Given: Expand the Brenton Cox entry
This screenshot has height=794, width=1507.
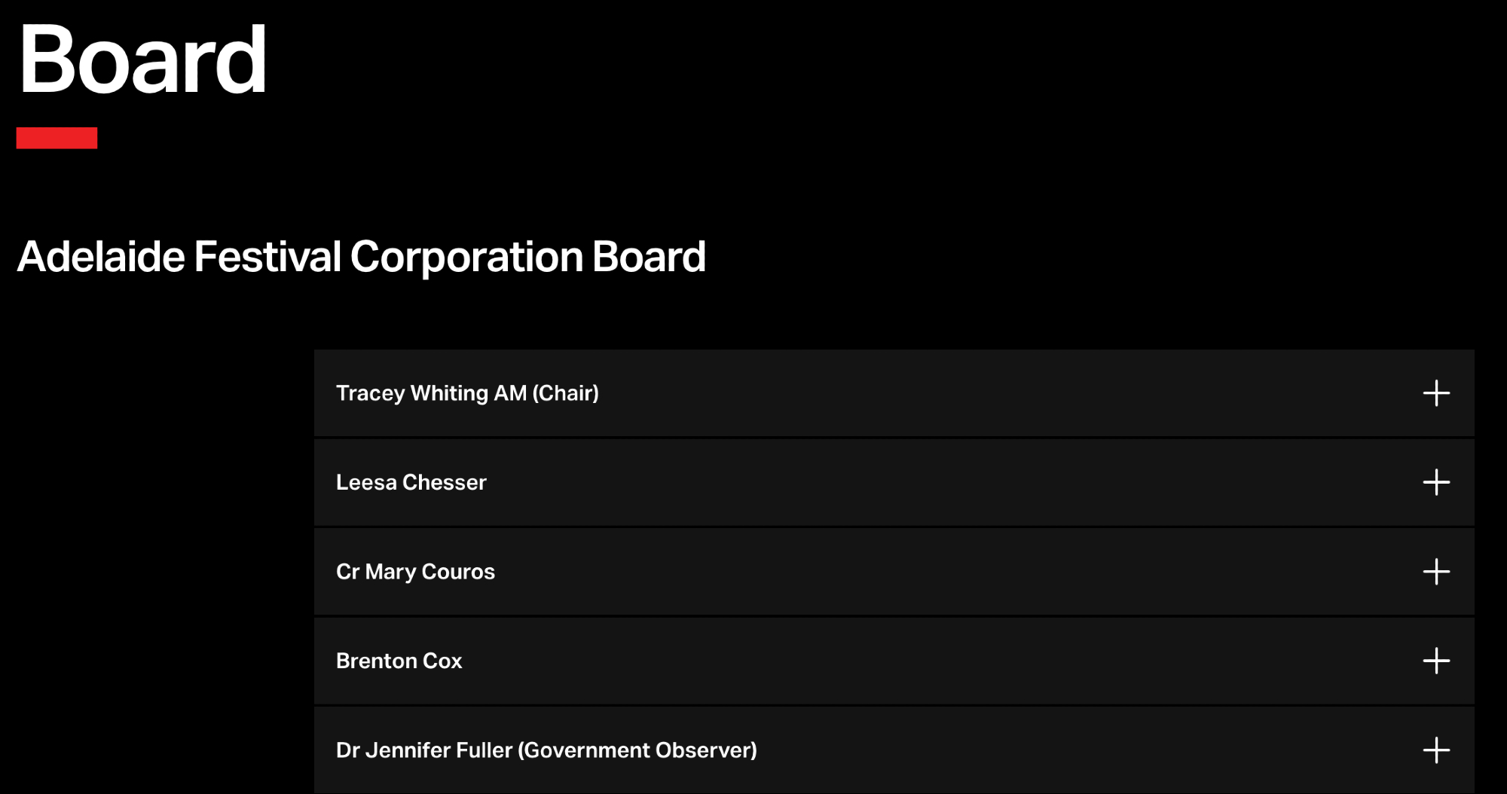Looking at the screenshot, I should 829,661.
